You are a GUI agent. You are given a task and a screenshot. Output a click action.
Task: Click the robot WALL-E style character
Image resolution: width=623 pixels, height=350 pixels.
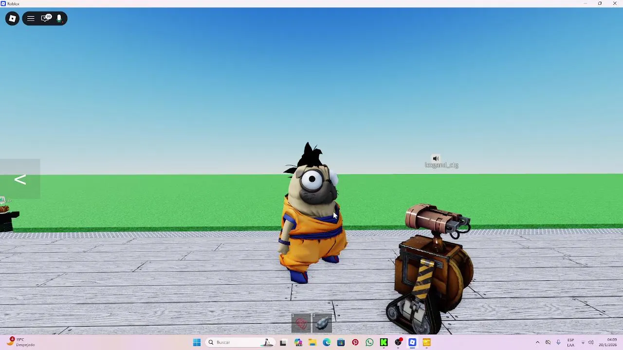[431, 270]
